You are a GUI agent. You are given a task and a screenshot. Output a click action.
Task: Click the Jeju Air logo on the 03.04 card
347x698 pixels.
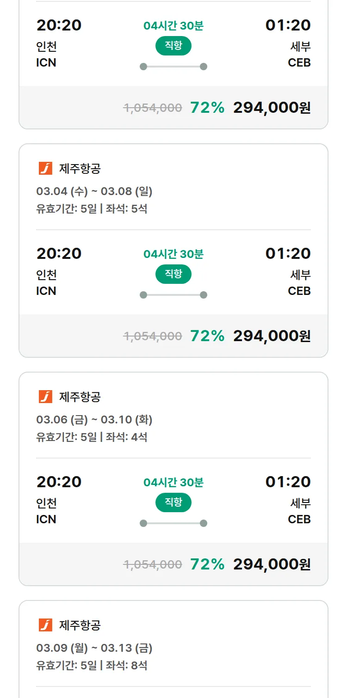click(x=45, y=169)
